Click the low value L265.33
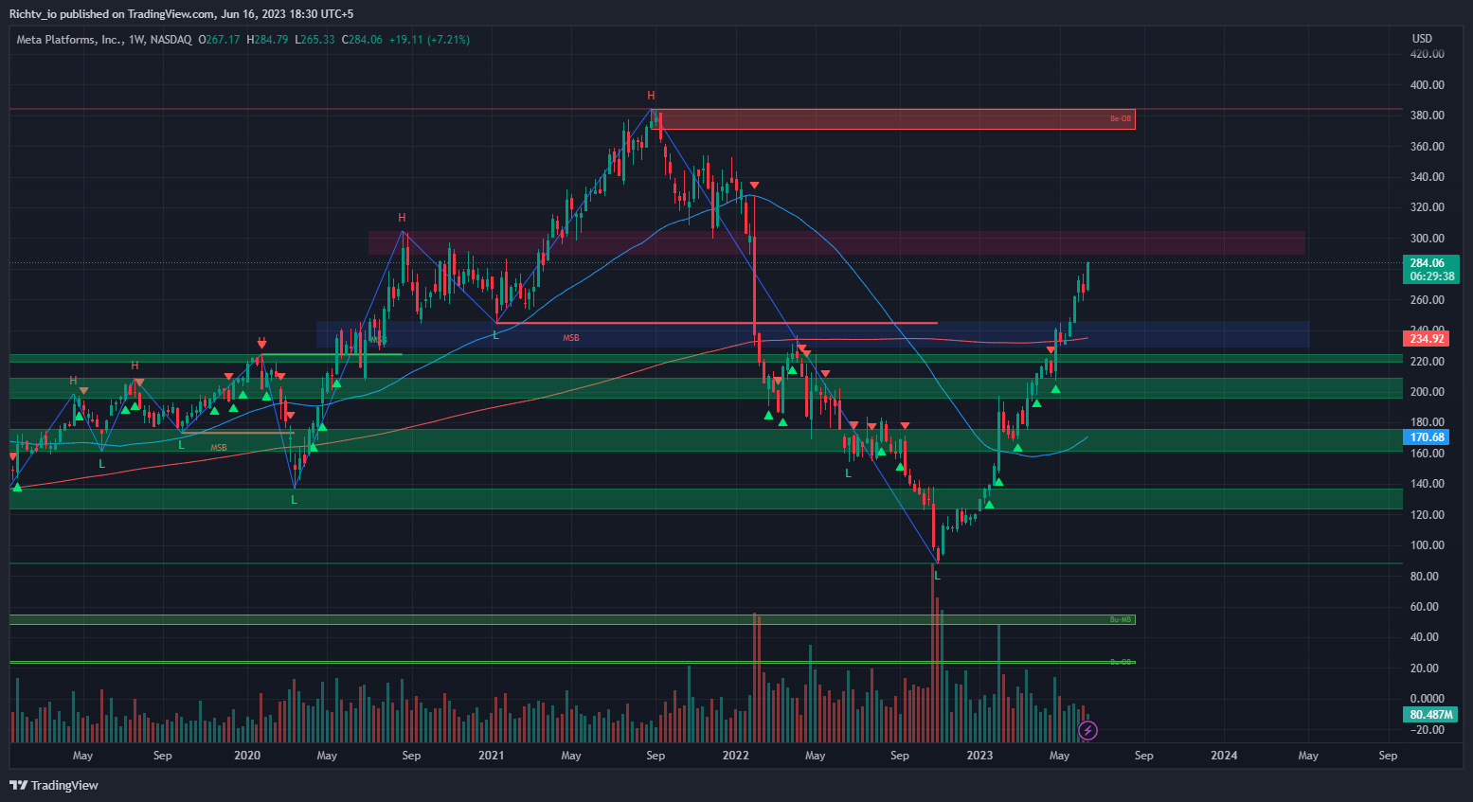 pyautogui.click(x=314, y=40)
